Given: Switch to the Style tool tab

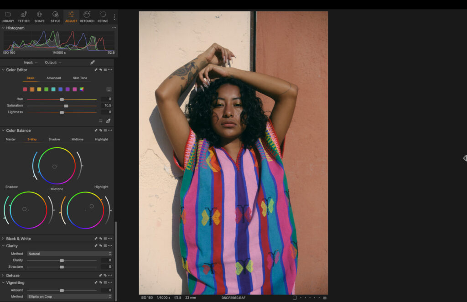Looking at the screenshot, I should coord(55,17).
